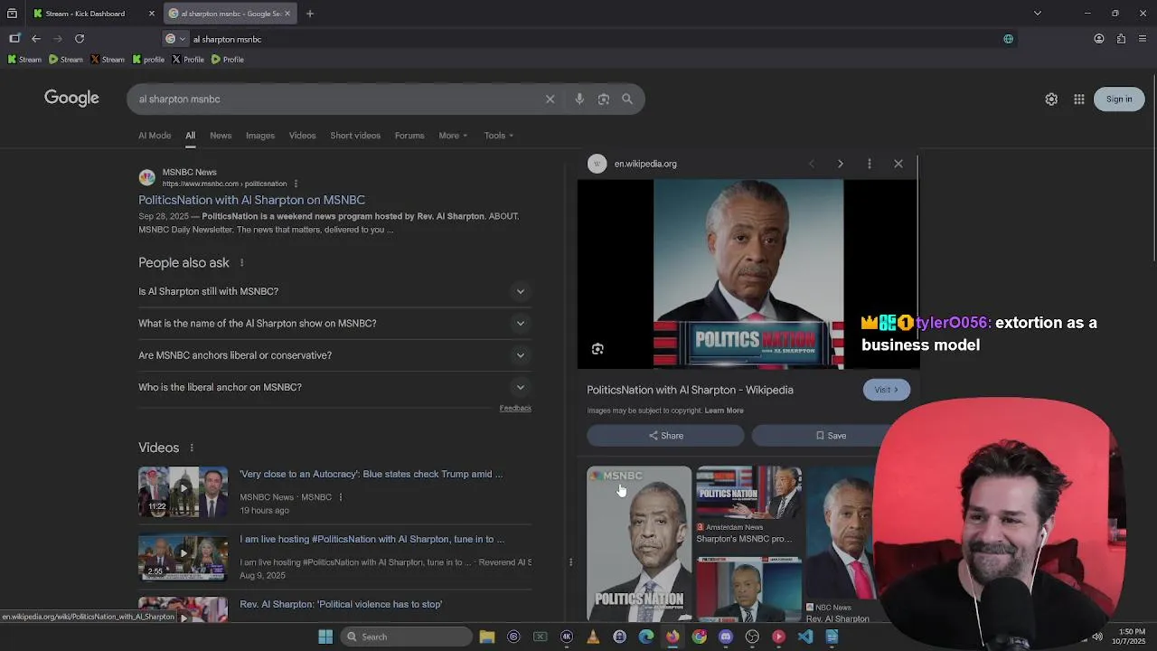Switch to Videos search tab
Screen dimensions: 1157x651
coord(302,136)
